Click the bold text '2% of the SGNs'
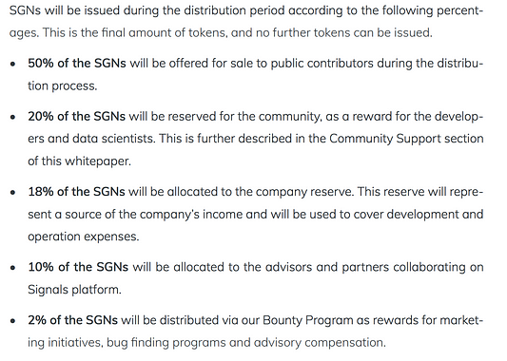507x361 pixels. [x=72, y=320]
